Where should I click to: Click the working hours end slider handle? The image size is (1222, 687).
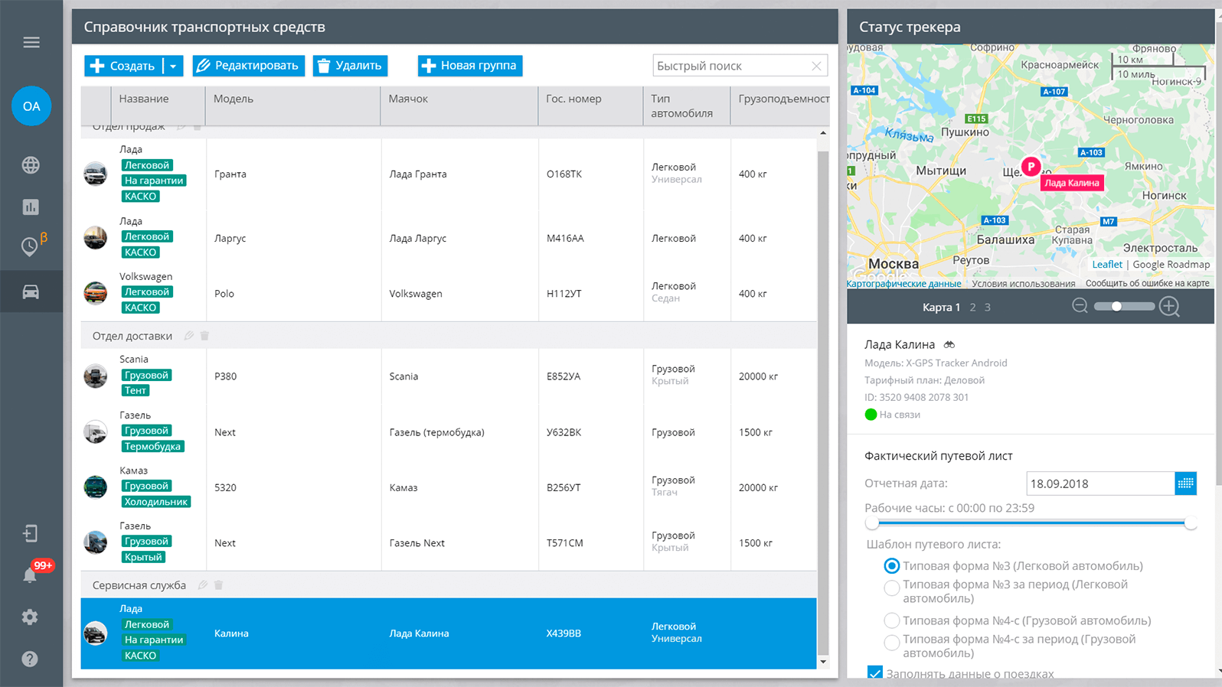1190,523
